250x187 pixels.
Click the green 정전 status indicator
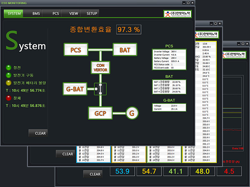tap(8, 68)
